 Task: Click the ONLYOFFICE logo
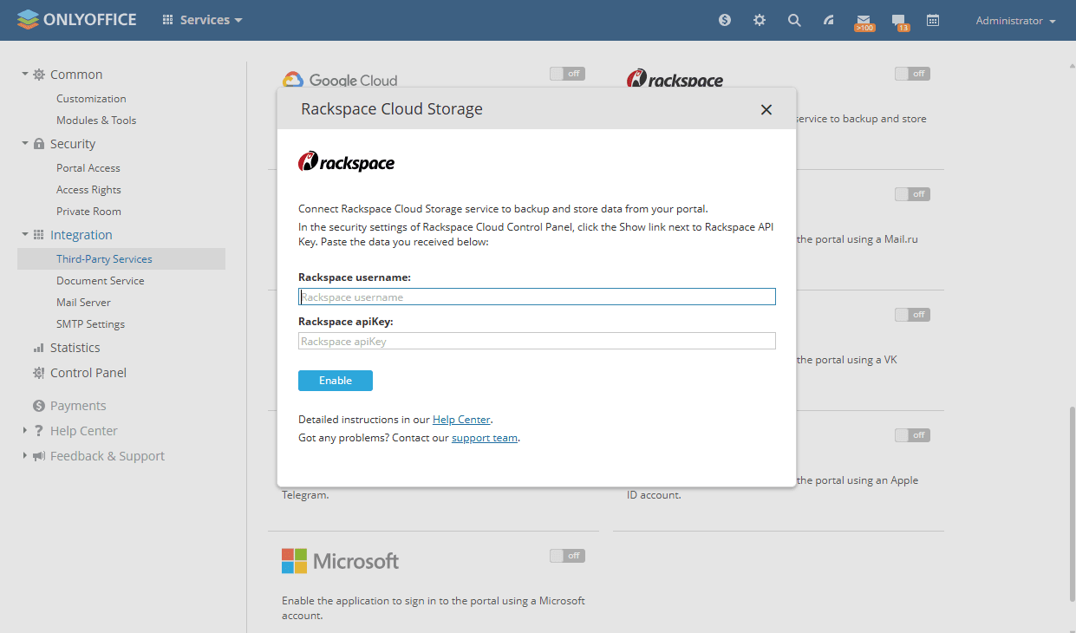(76, 19)
